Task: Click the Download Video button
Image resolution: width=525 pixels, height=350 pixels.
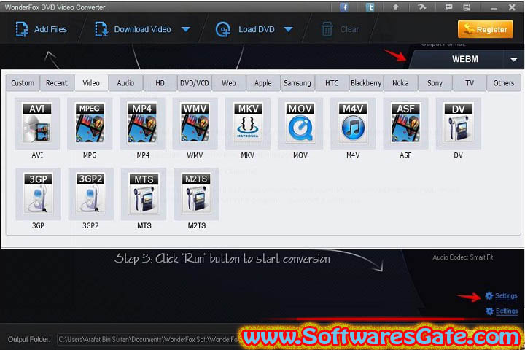Action: (x=133, y=29)
